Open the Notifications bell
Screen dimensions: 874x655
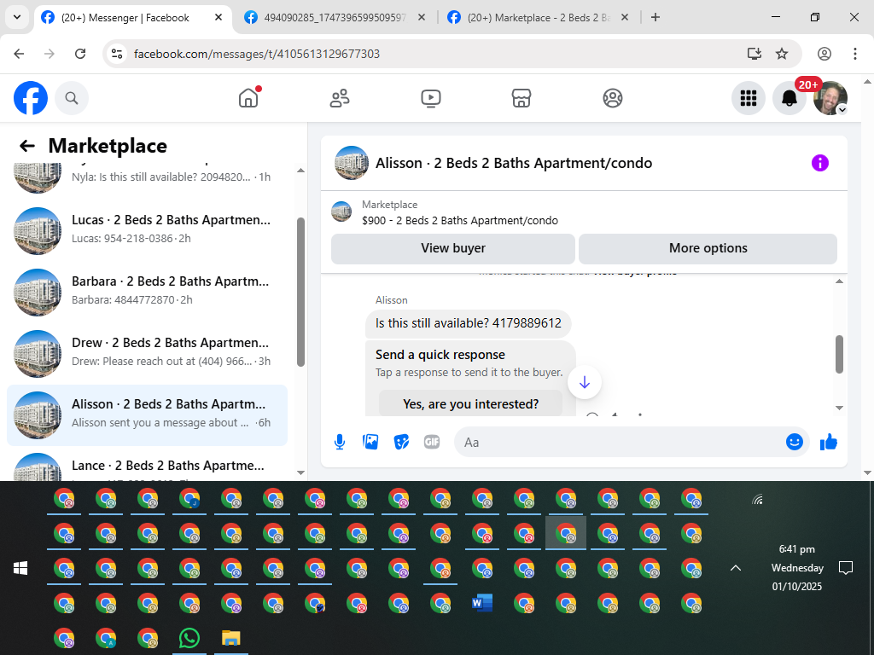[790, 98]
